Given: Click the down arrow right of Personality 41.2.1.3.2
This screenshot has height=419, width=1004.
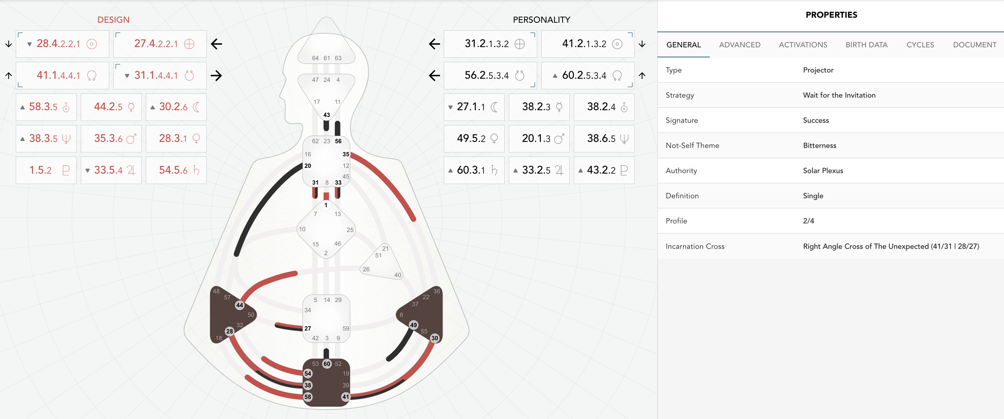Looking at the screenshot, I should [x=642, y=44].
